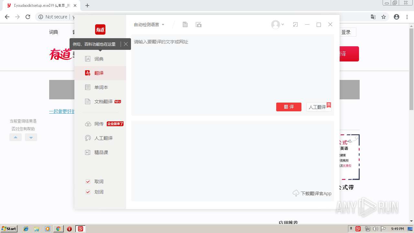Open Windows Explorer from the taskbar
414x233 pixels.
(37, 229)
